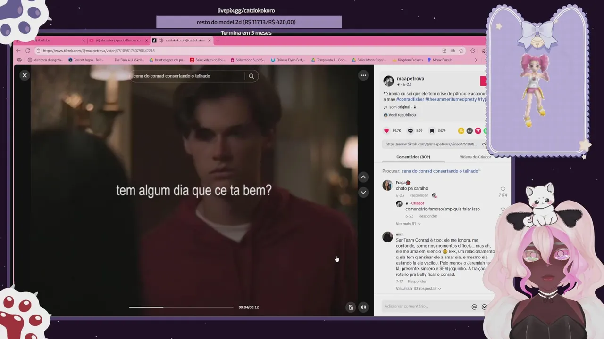This screenshot has width=604, height=339.
Task: Expand 'Ver mais 81' replies
Action: (408, 224)
